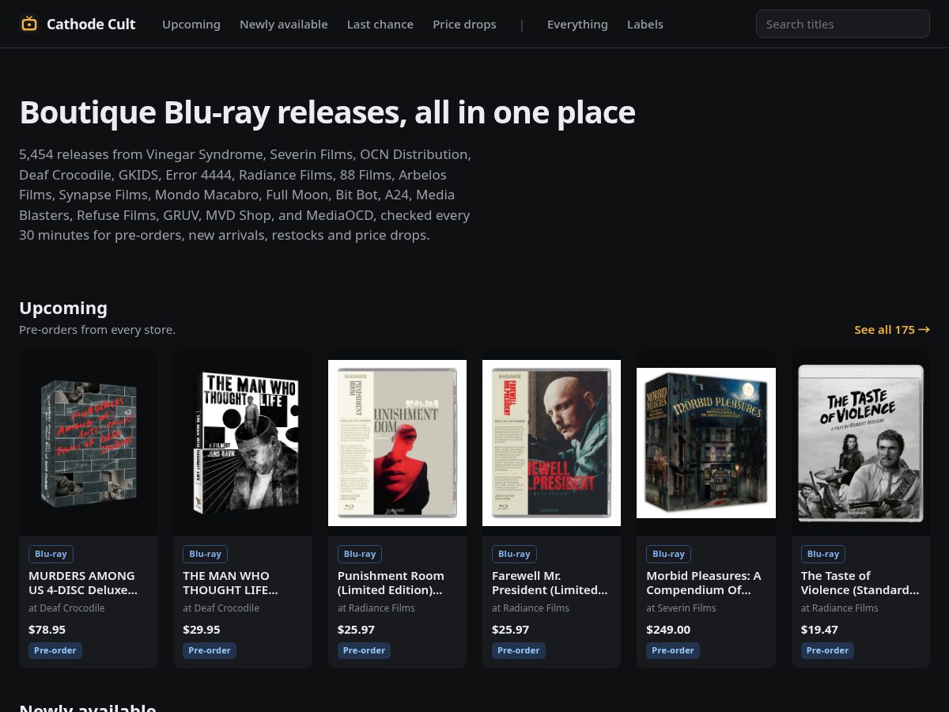
Task: Open the Punishment Room cover image
Action: pyautogui.click(x=397, y=443)
